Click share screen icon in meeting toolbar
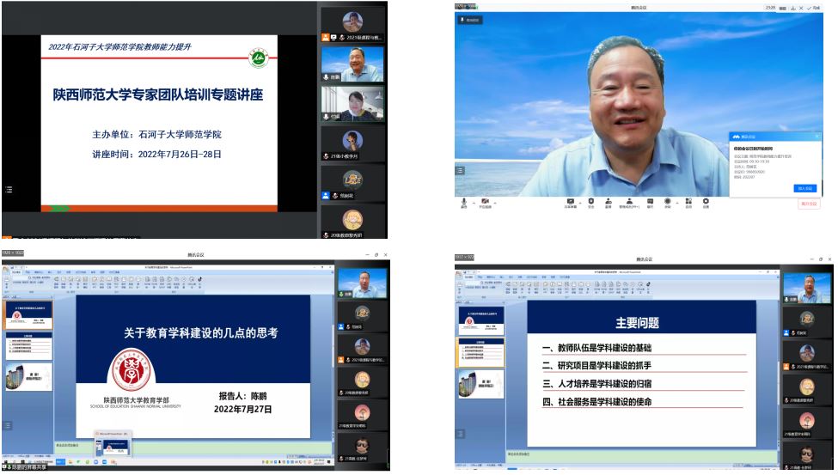838x475 pixels. click(570, 203)
